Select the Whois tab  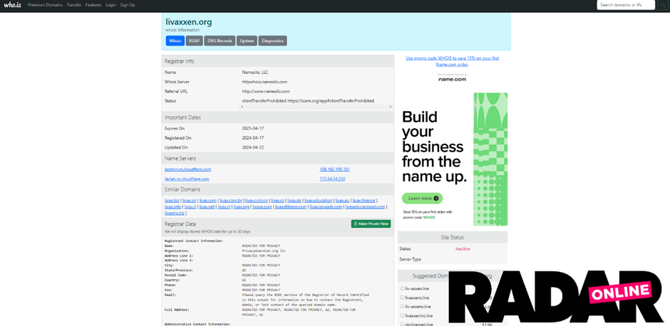pos(175,41)
